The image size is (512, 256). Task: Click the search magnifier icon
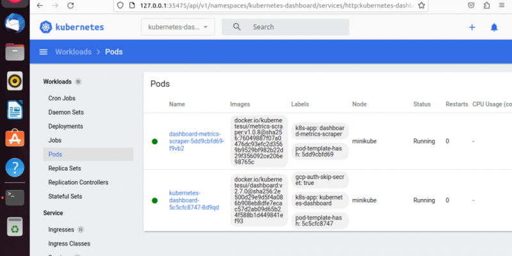pos(237,27)
